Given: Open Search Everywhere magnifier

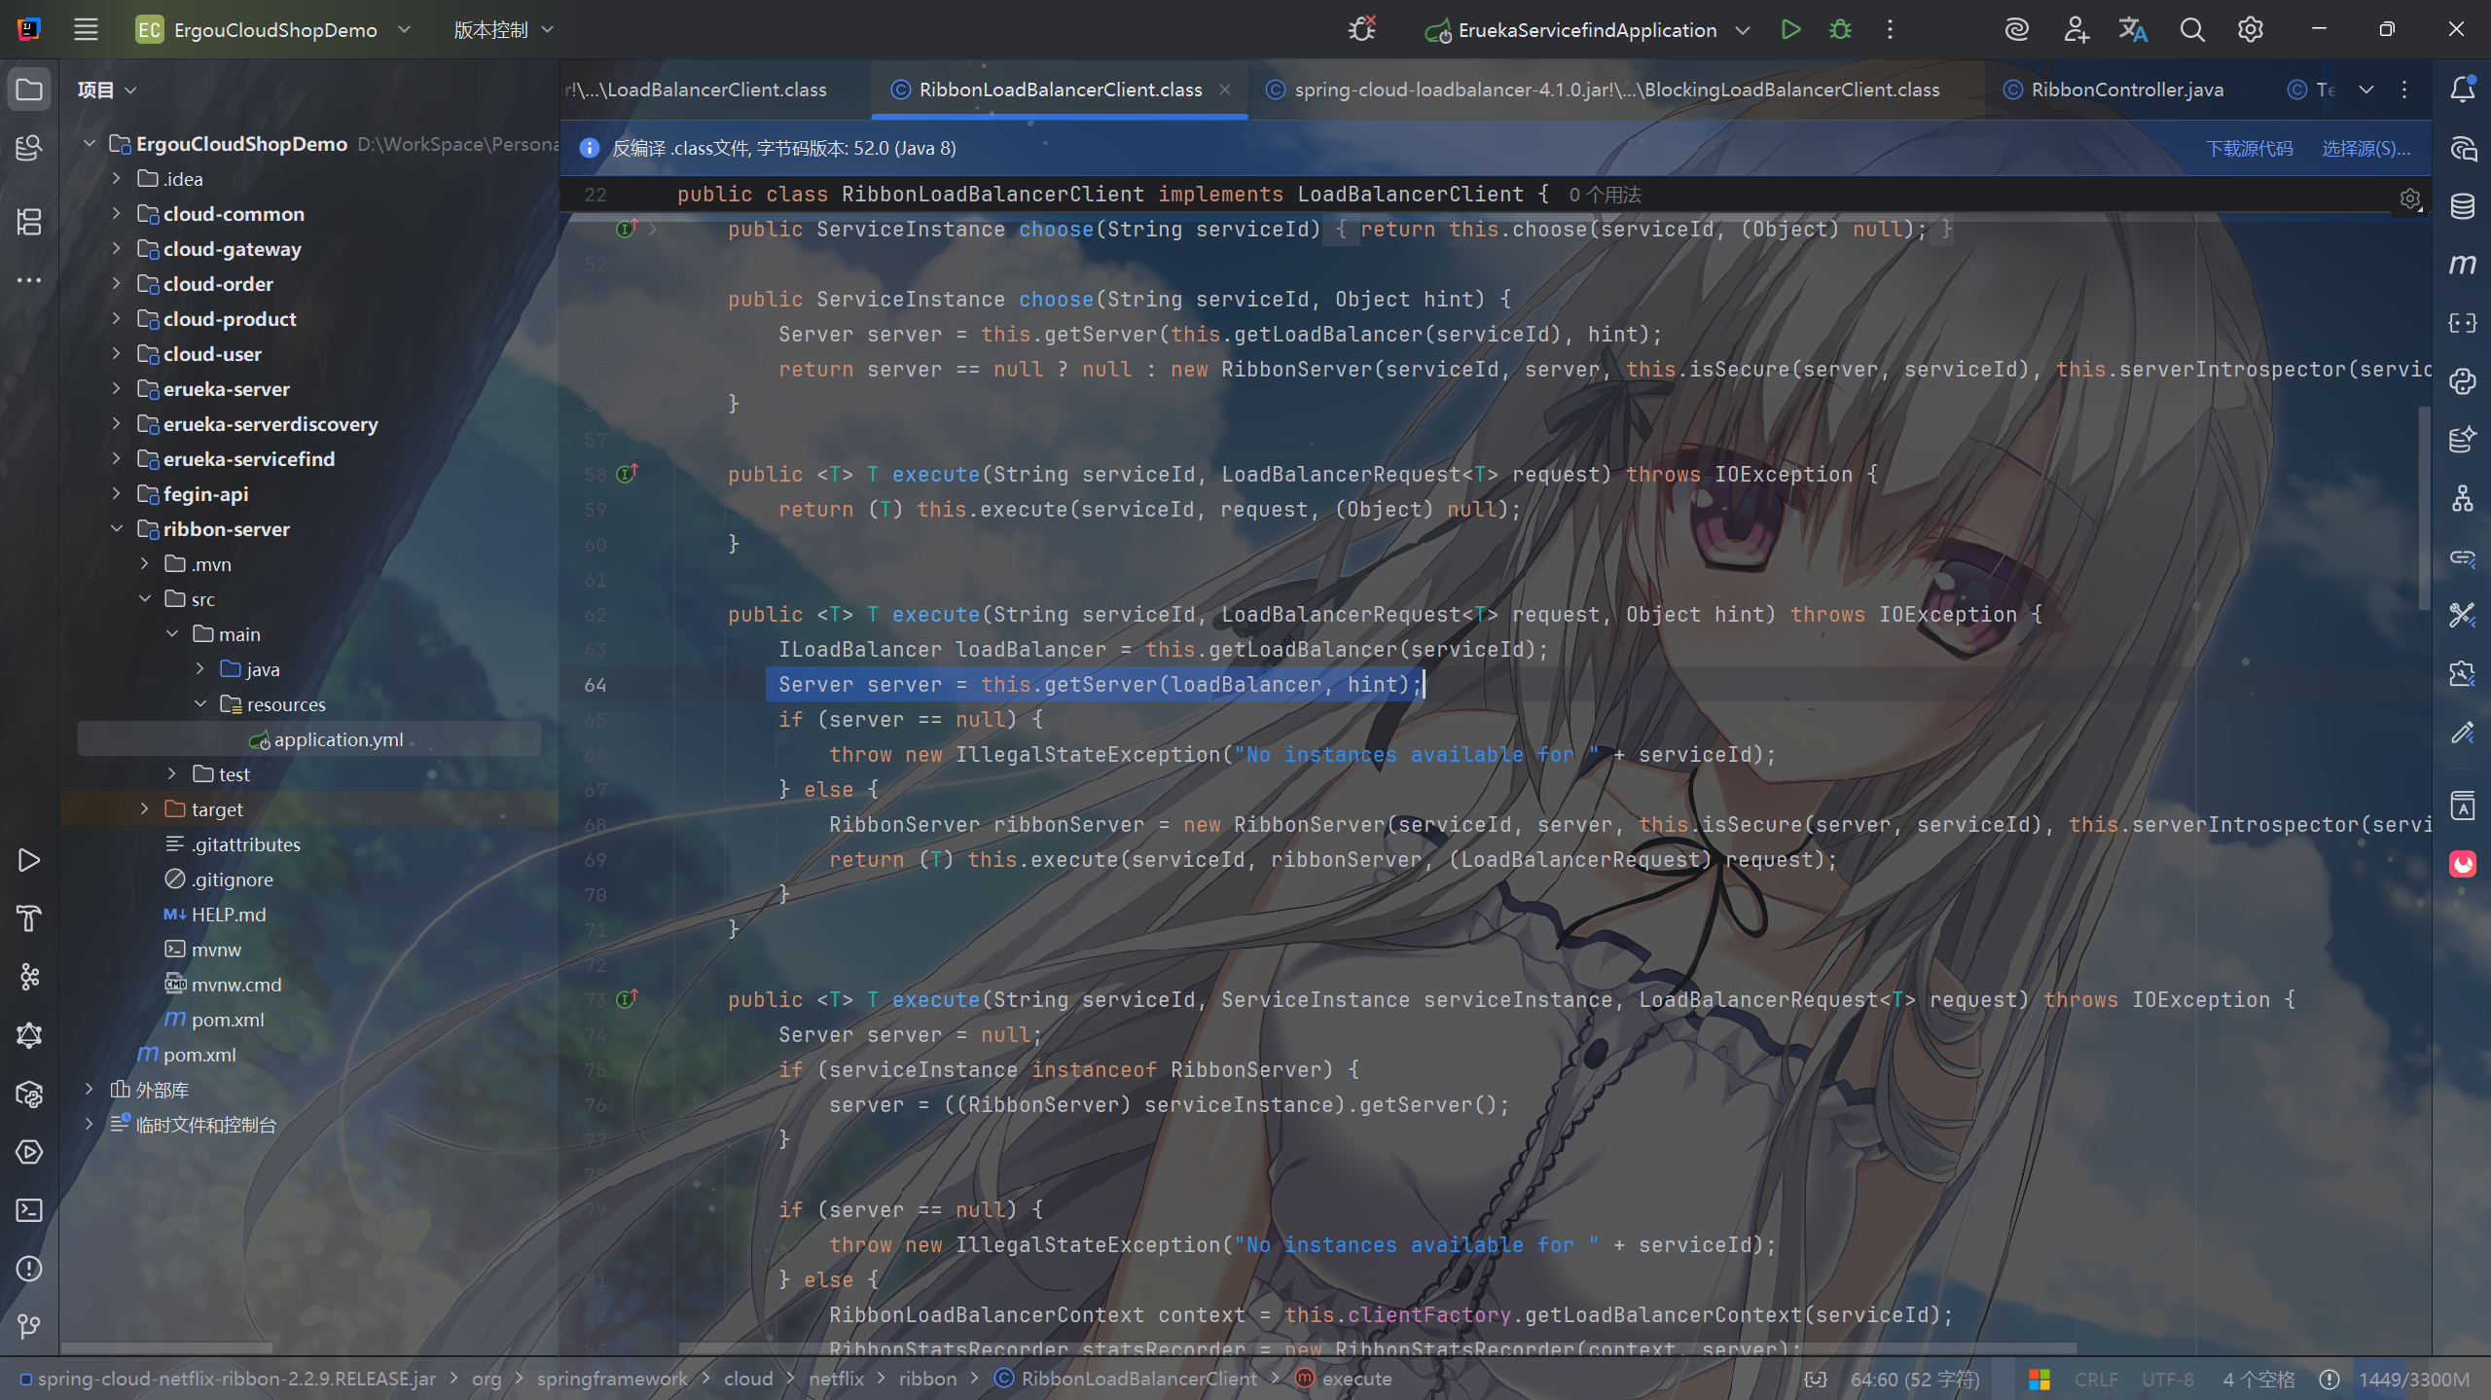Looking at the screenshot, I should [x=2192, y=29].
